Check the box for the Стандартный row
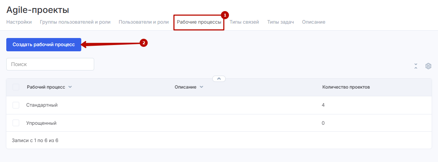Viewport: 438px width, 162px height. (x=16, y=105)
